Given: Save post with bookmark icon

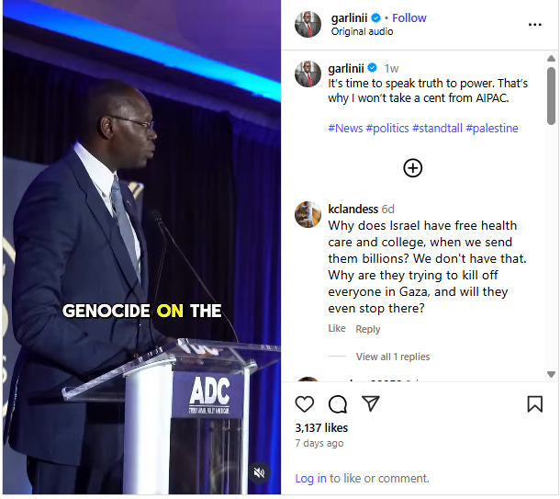Looking at the screenshot, I should click(534, 404).
